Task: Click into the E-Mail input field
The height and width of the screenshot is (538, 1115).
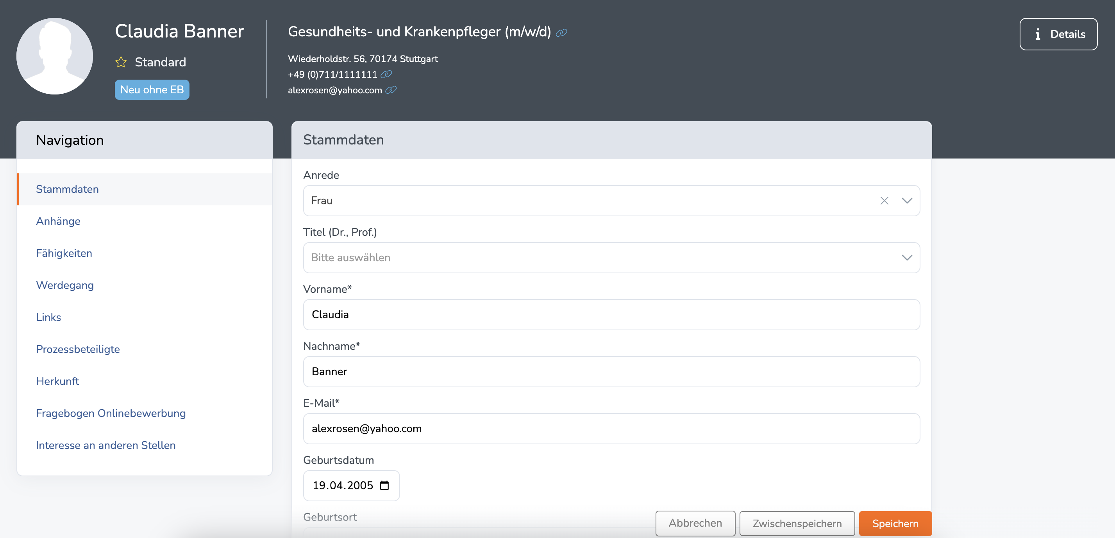Action: 611,429
